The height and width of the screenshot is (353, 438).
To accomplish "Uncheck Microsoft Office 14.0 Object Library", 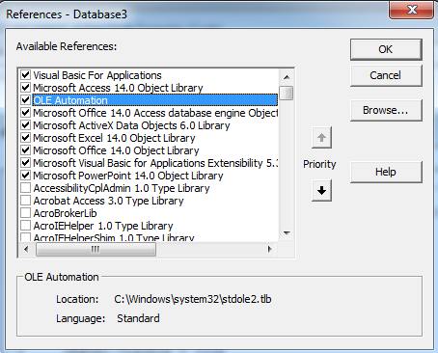I will coord(25,150).
